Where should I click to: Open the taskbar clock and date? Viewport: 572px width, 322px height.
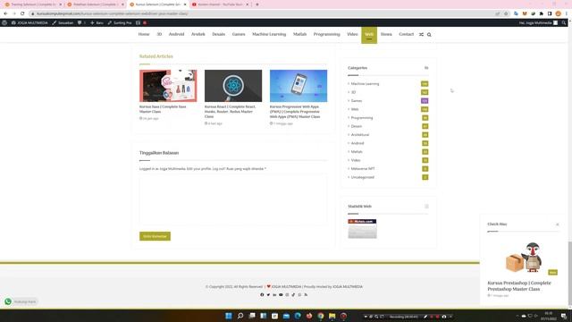548,316
